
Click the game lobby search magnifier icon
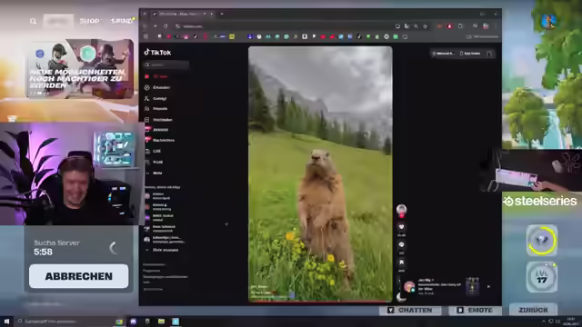pyautogui.click(x=33, y=21)
